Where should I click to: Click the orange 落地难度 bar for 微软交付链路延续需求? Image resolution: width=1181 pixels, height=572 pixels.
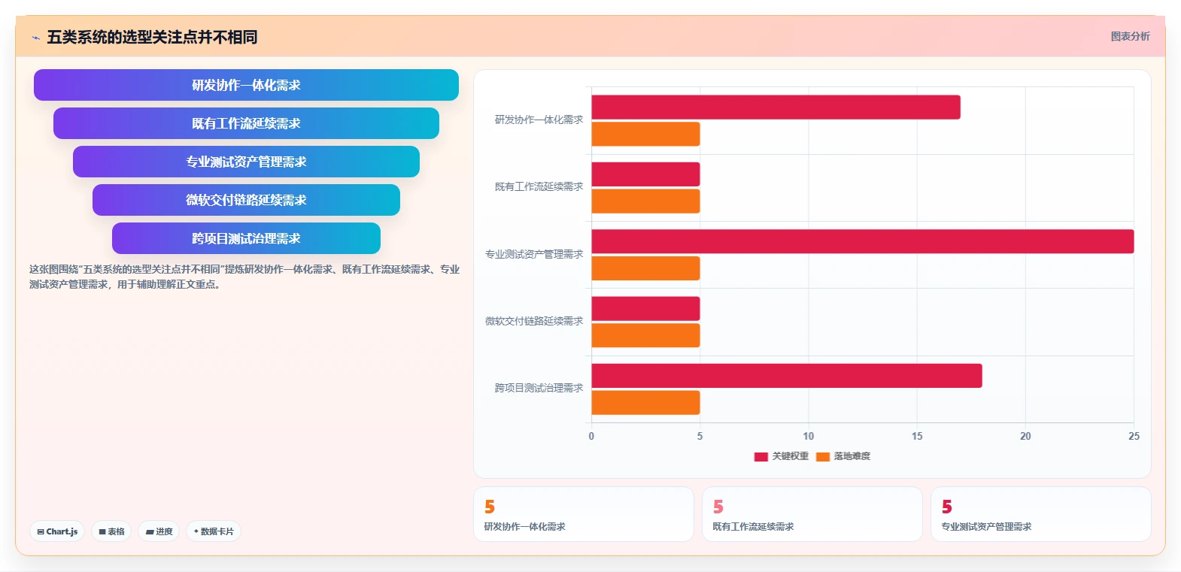point(645,335)
